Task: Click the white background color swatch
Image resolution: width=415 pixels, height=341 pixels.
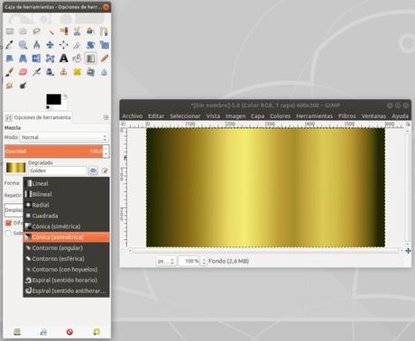Action: coord(64,106)
